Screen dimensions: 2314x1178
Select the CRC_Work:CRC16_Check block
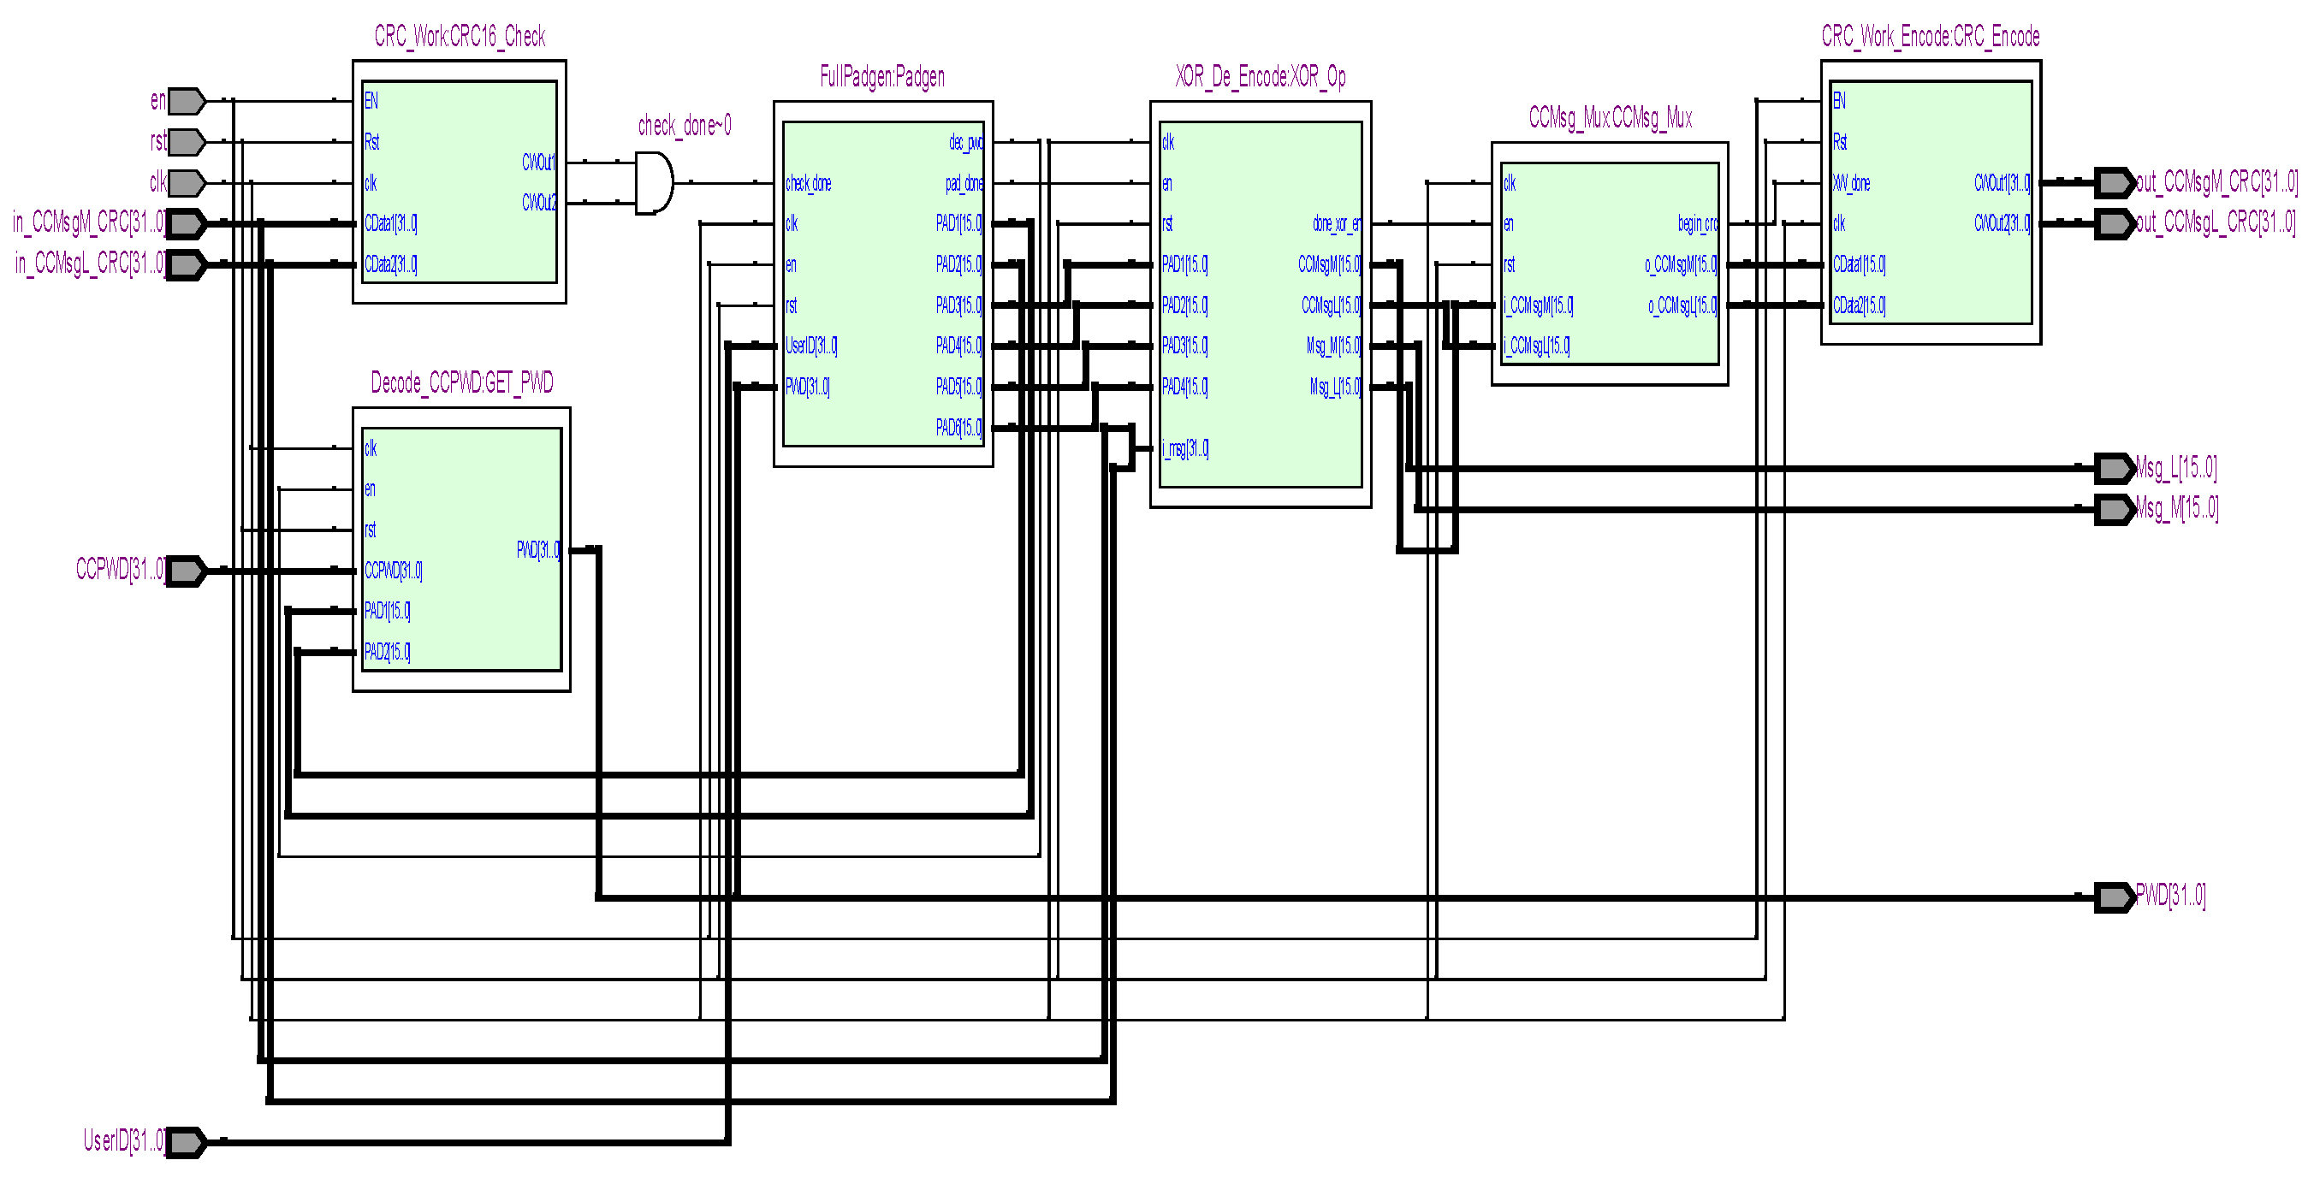tap(459, 182)
